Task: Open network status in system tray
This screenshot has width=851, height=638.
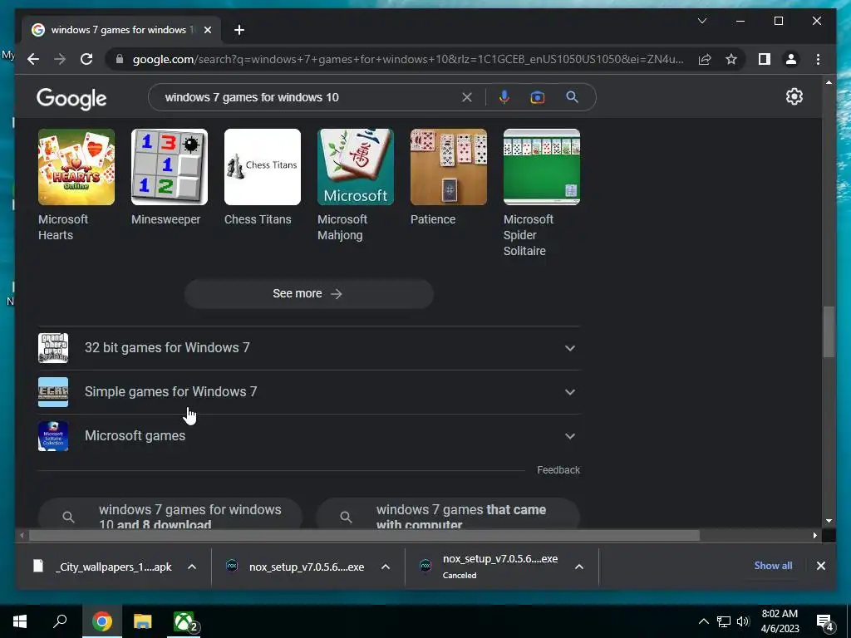Action: click(x=724, y=621)
